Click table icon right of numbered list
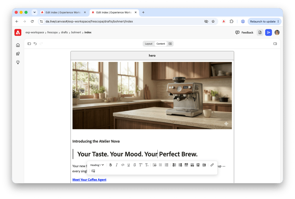The width and height of the screenshot is (295, 199). point(174,165)
